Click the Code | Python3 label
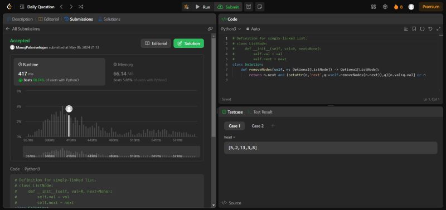446x210 pixels. click(25, 169)
